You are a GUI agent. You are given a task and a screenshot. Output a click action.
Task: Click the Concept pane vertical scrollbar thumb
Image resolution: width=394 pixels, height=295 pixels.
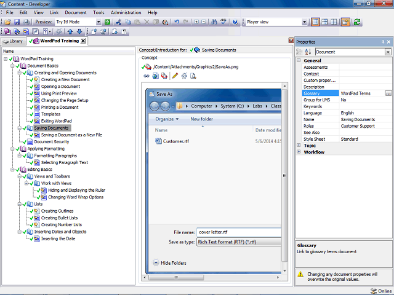pos(284,175)
